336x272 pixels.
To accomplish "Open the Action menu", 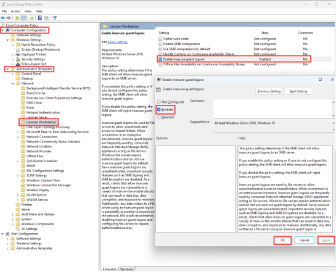I will 15,11.
